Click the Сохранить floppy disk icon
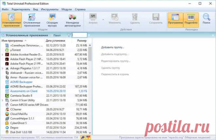 point(156,17)
